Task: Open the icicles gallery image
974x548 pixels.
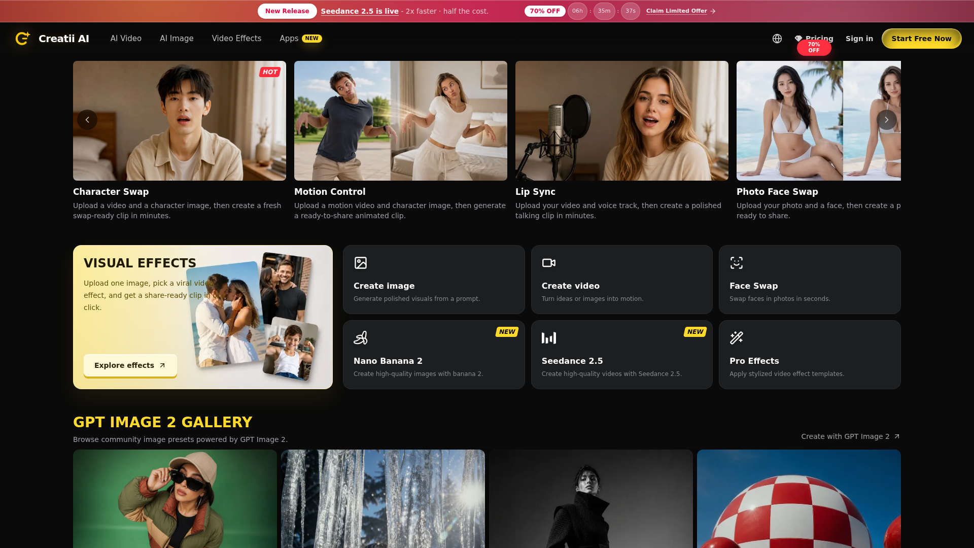Action: point(383,499)
